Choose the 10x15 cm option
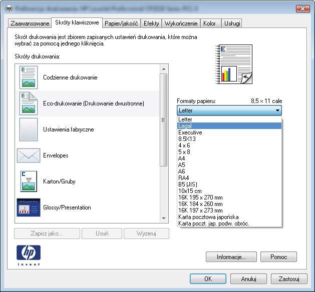This screenshot has height=292, width=315. click(x=229, y=191)
